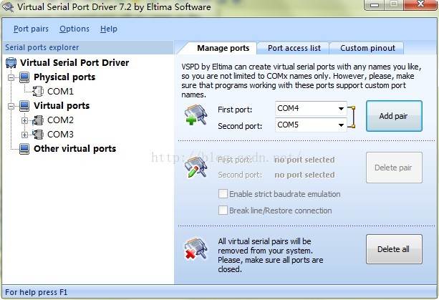Open the Options menu
The width and height of the screenshot is (439, 300).
coord(74,29)
